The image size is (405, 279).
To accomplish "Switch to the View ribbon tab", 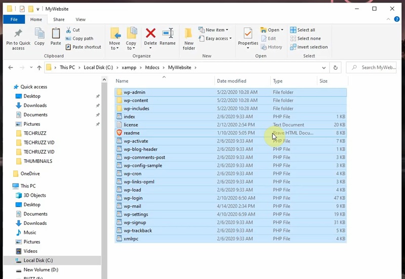I will 80,19.
